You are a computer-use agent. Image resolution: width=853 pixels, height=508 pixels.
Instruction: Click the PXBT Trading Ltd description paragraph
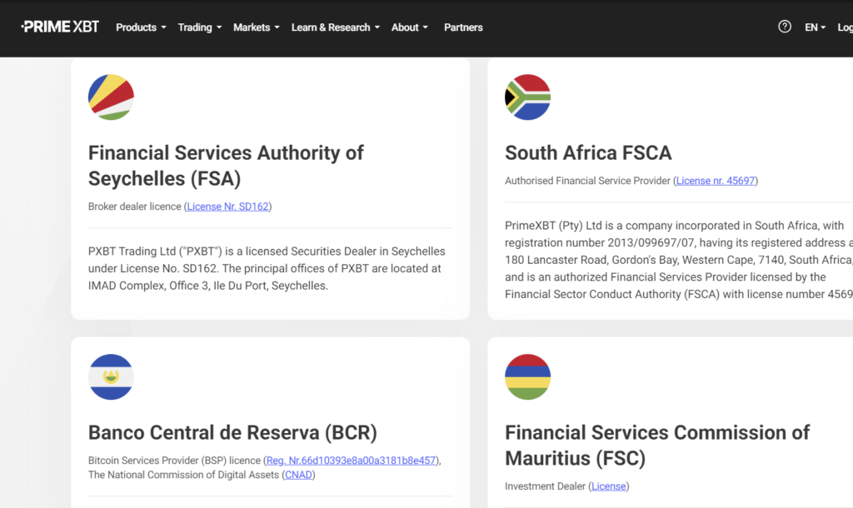tap(267, 268)
